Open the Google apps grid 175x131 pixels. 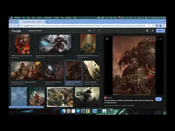click(153, 31)
